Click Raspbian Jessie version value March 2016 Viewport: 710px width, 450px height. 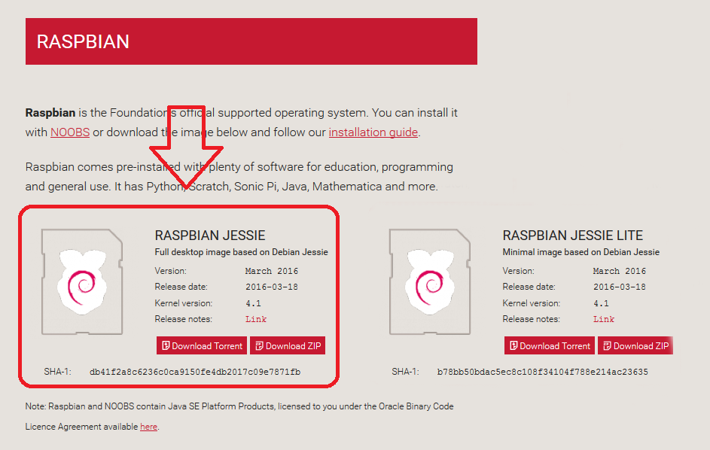coord(272,271)
